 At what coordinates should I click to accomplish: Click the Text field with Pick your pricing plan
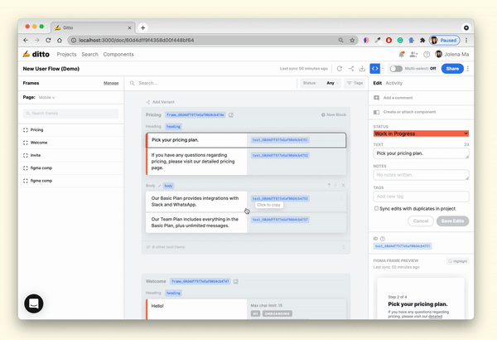click(x=421, y=153)
